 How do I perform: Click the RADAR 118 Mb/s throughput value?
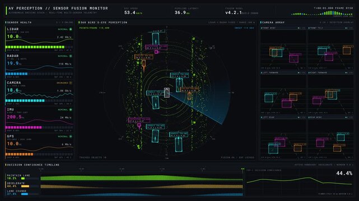65,64
